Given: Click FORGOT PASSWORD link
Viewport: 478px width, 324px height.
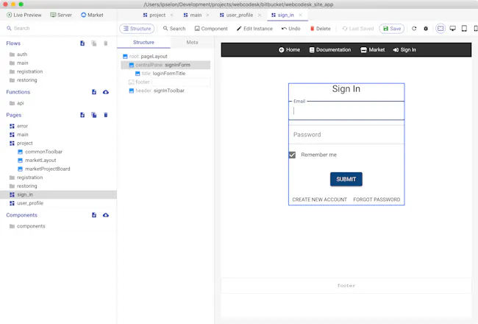Looking at the screenshot, I should (377, 200).
